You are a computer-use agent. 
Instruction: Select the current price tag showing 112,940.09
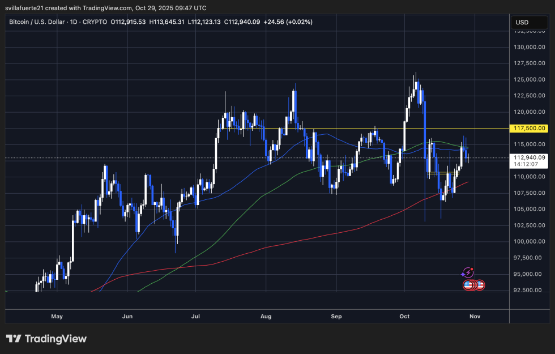528,157
